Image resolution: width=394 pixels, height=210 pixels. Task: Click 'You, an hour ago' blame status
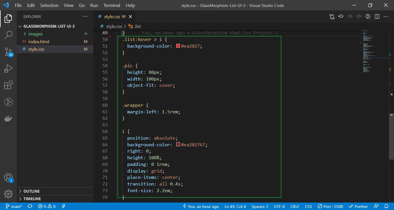coord(201,207)
